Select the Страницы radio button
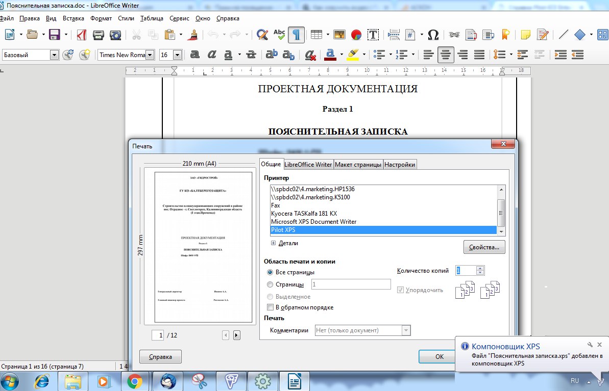Screen dimensions: 609x391 tap(270, 285)
